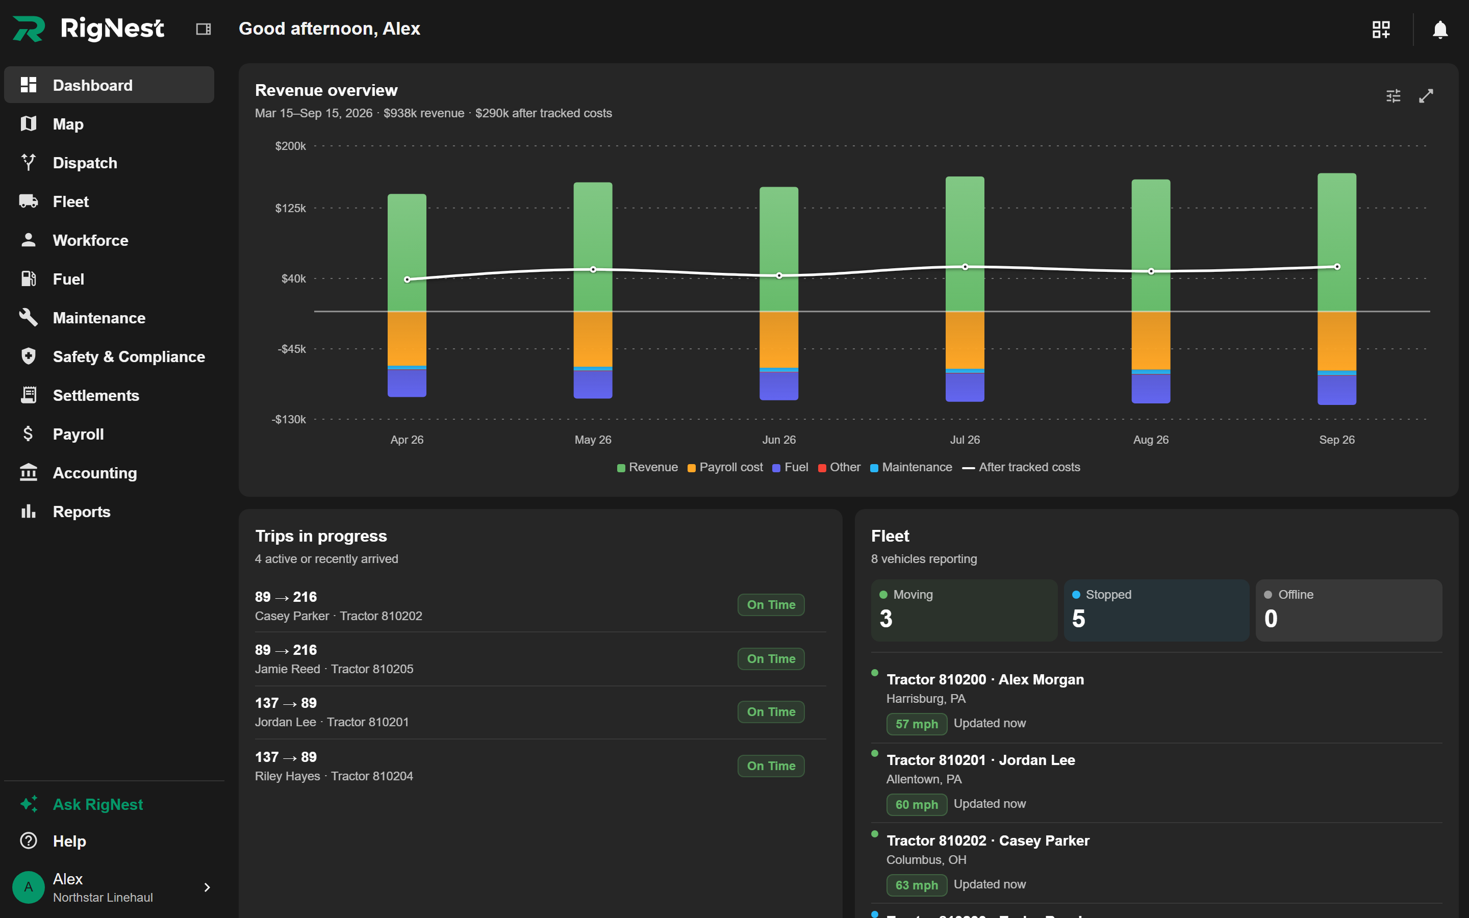Image resolution: width=1469 pixels, height=918 pixels.
Task: Click the May 26 payroll cost segment
Action: 593,339
